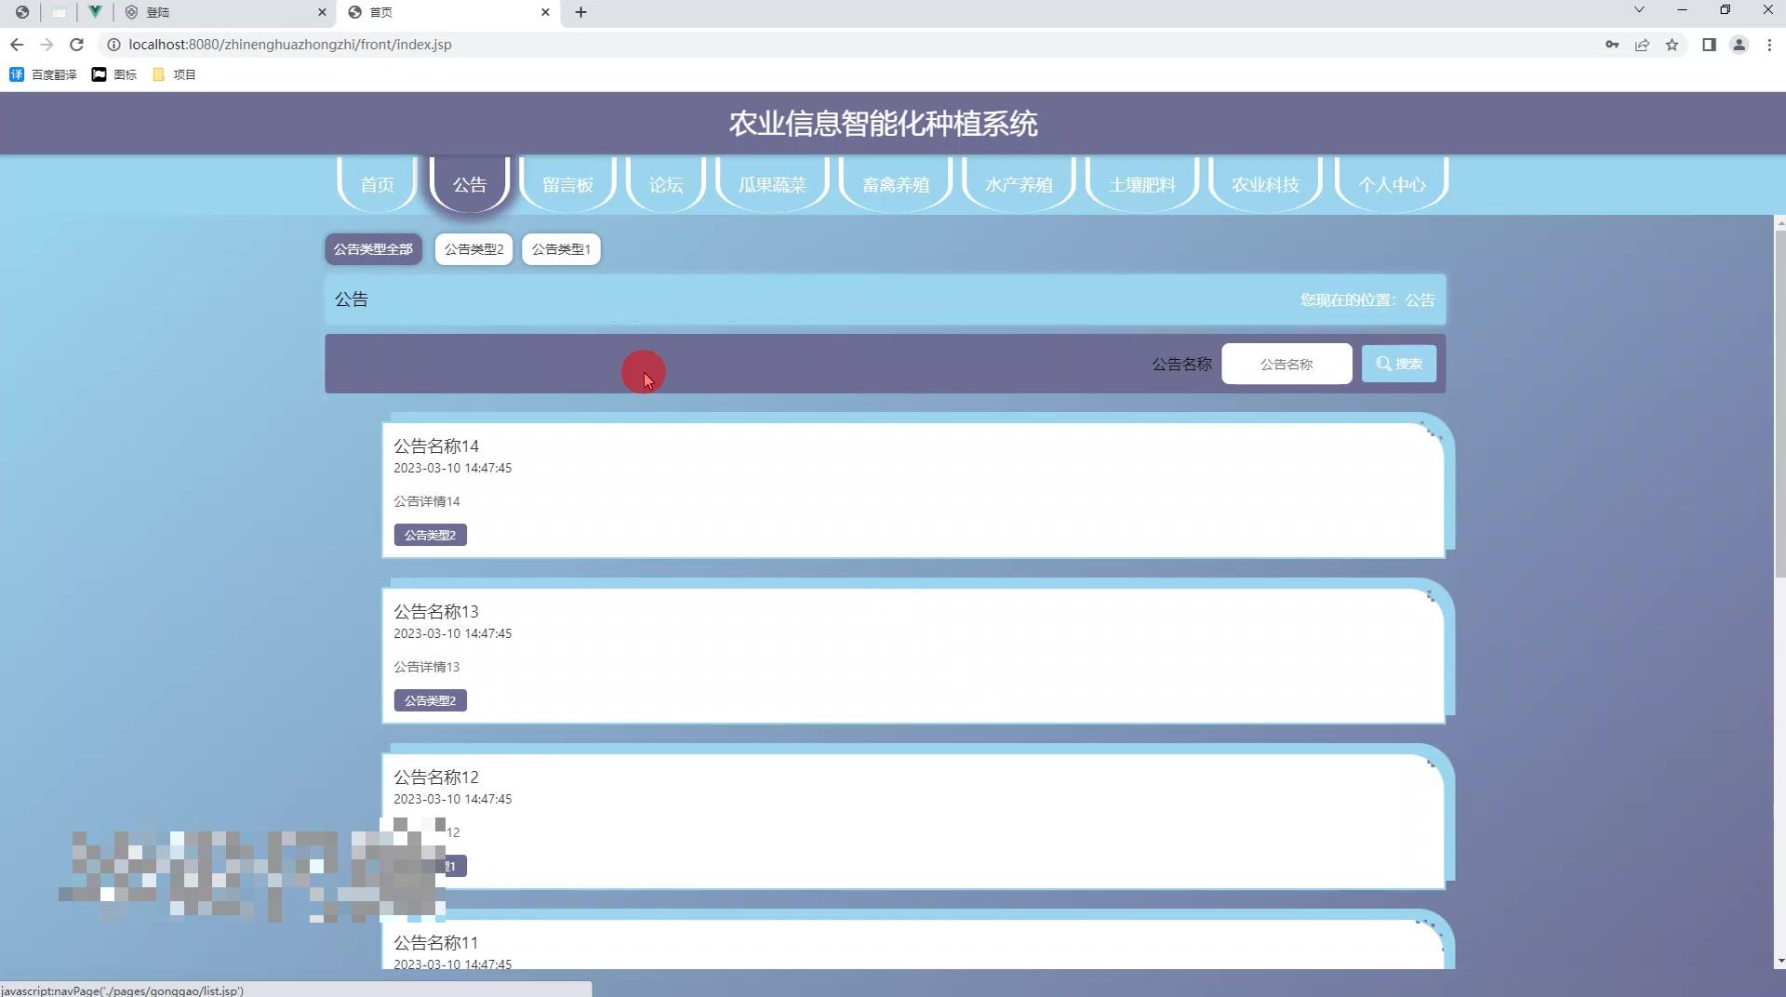The height and width of the screenshot is (997, 1786).
Task: Click 公告详情13 description text
Action: point(427,667)
